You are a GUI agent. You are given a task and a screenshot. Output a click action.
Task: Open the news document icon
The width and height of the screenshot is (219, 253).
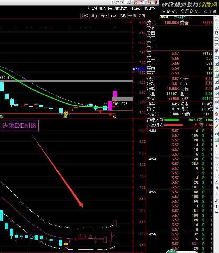pos(217,57)
